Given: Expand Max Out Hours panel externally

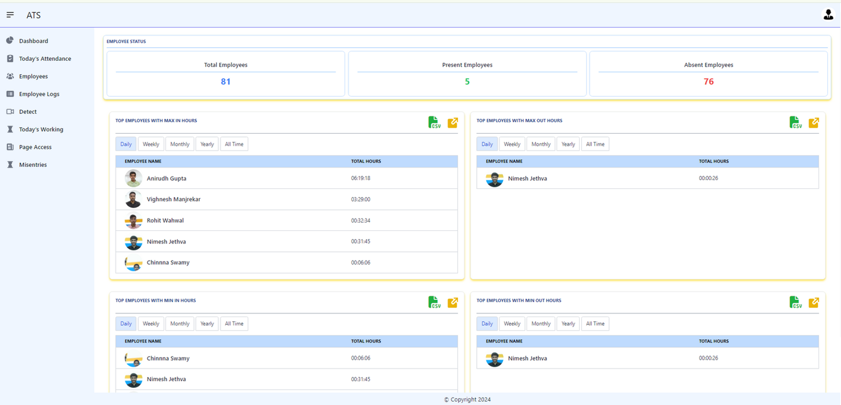Looking at the screenshot, I should point(813,123).
